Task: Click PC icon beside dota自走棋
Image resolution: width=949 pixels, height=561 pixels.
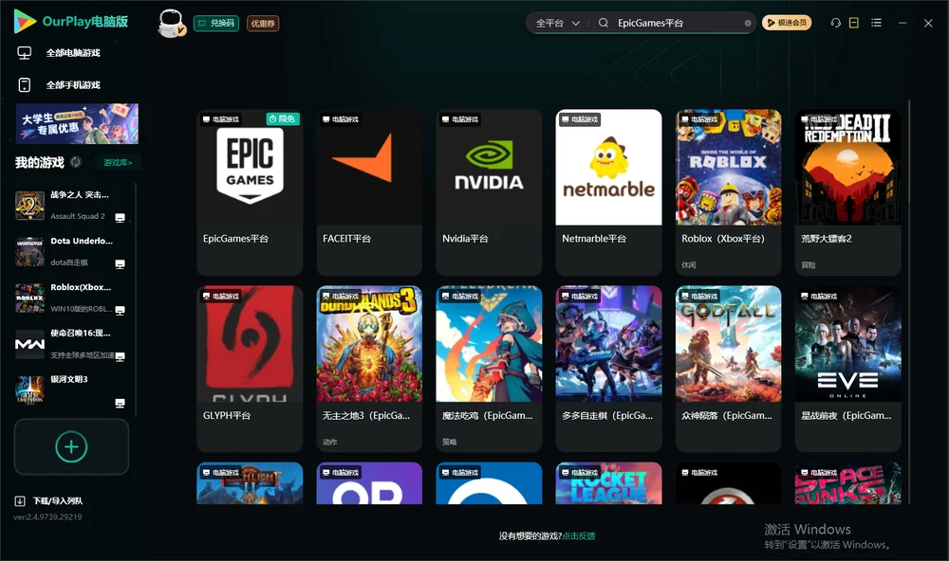Action: (120, 264)
